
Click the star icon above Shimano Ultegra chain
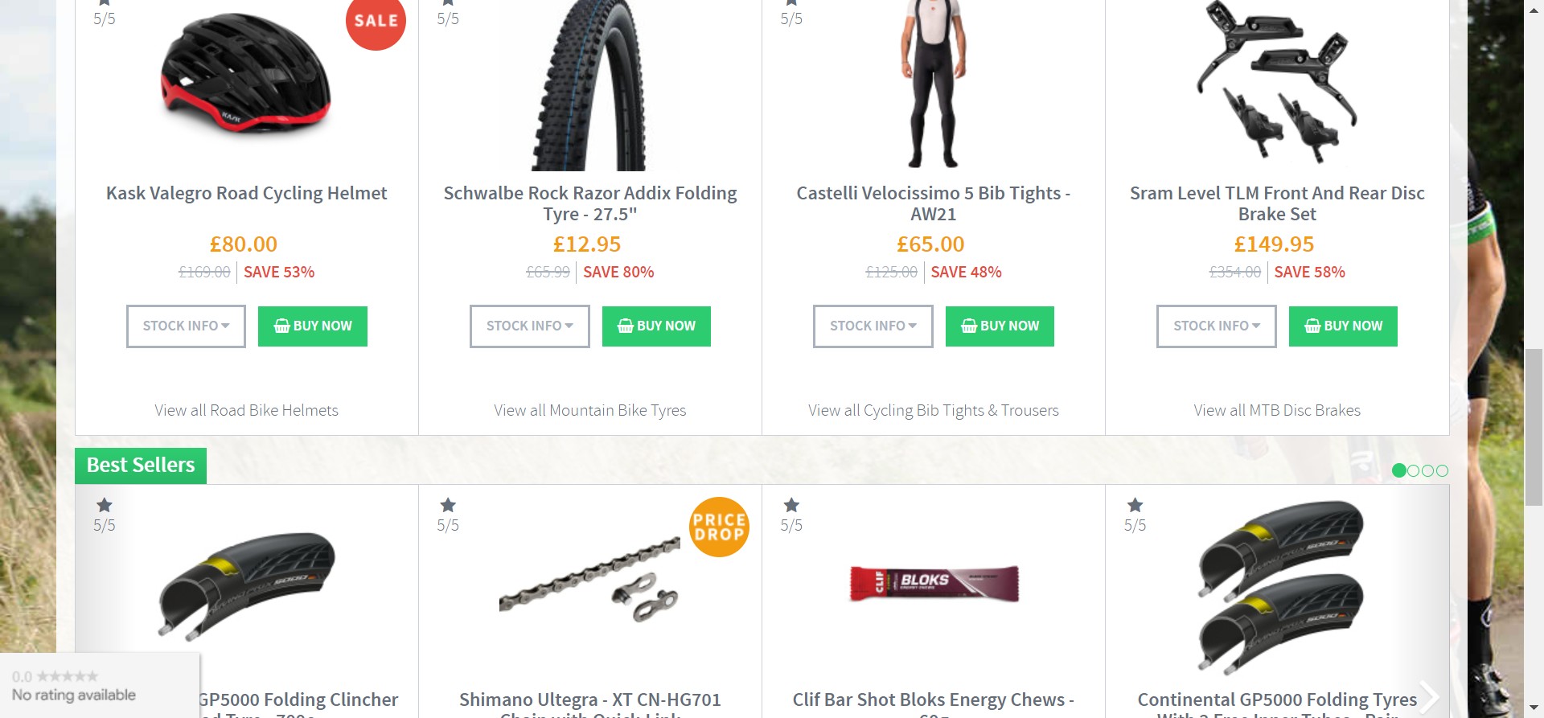pyautogui.click(x=448, y=505)
